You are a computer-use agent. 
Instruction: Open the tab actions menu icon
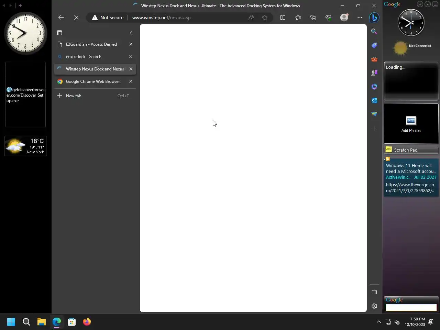[59, 33]
